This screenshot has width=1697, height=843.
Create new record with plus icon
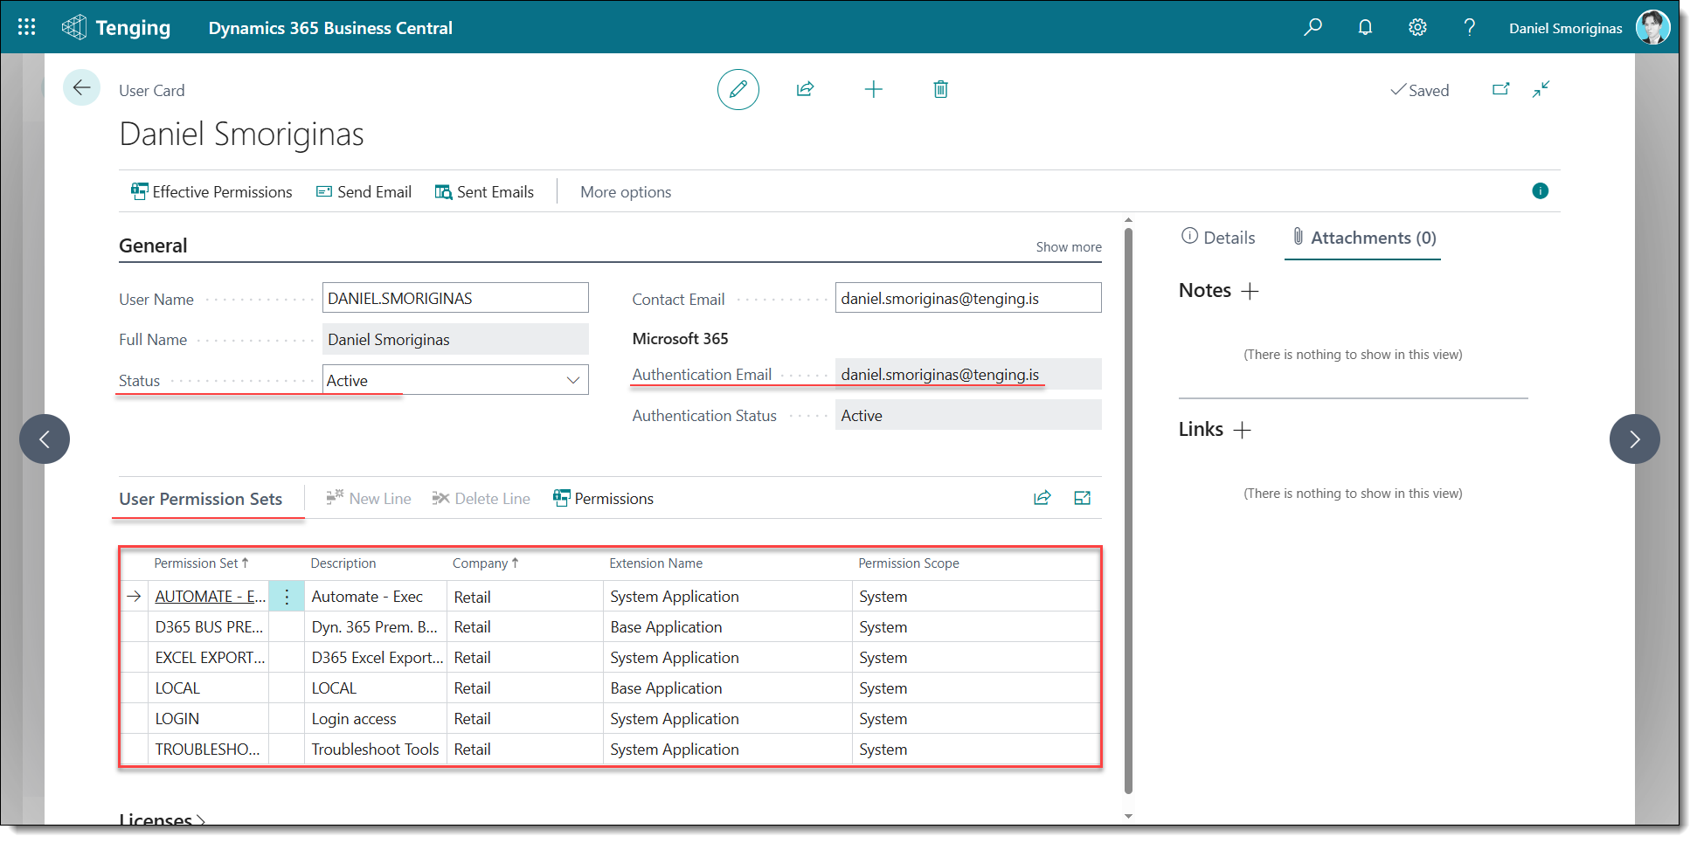pyautogui.click(x=874, y=89)
